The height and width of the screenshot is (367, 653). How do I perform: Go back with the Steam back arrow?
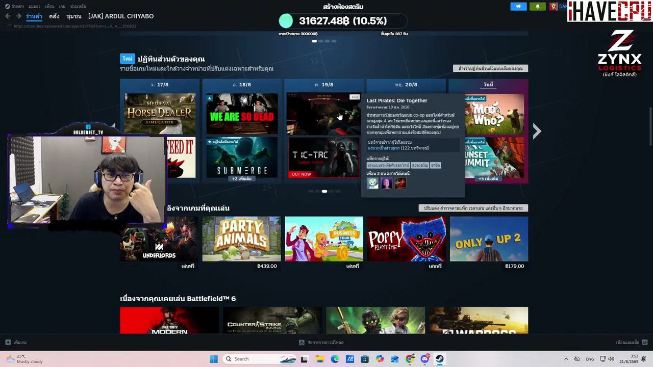(x=8, y=16)
